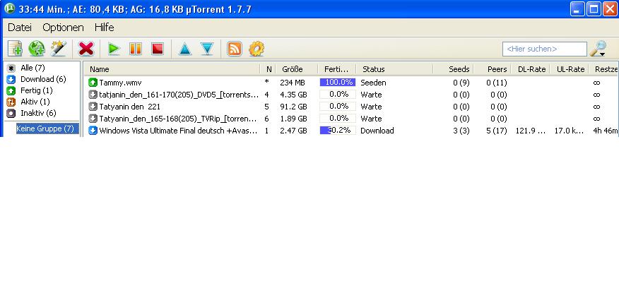The width and height of the screenshot is (619, 305).
Task: Click the red Stop torrent icon
Action: (x=158, y=49)
